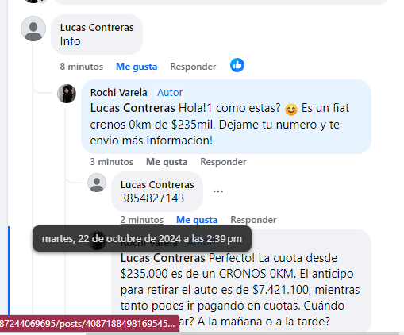Toggle Me gusta under the 3854827143 comment
The image size is (404, 335).
197,220
